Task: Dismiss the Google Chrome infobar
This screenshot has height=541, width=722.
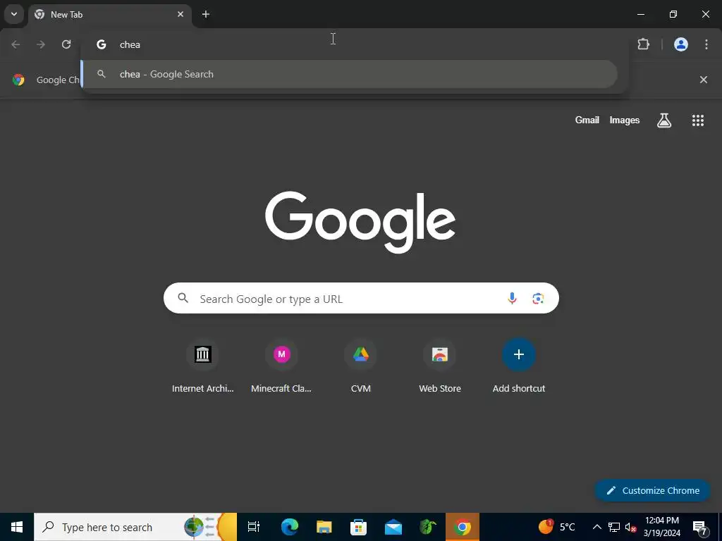Action: pos(704,80)
